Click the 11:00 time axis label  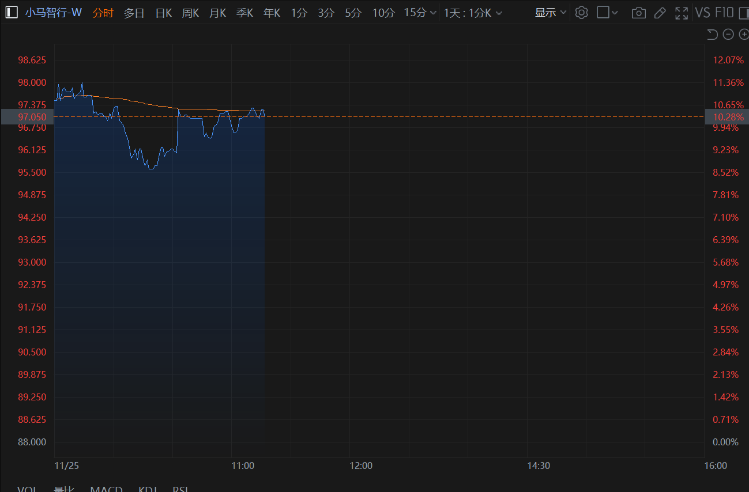(243, 465)
